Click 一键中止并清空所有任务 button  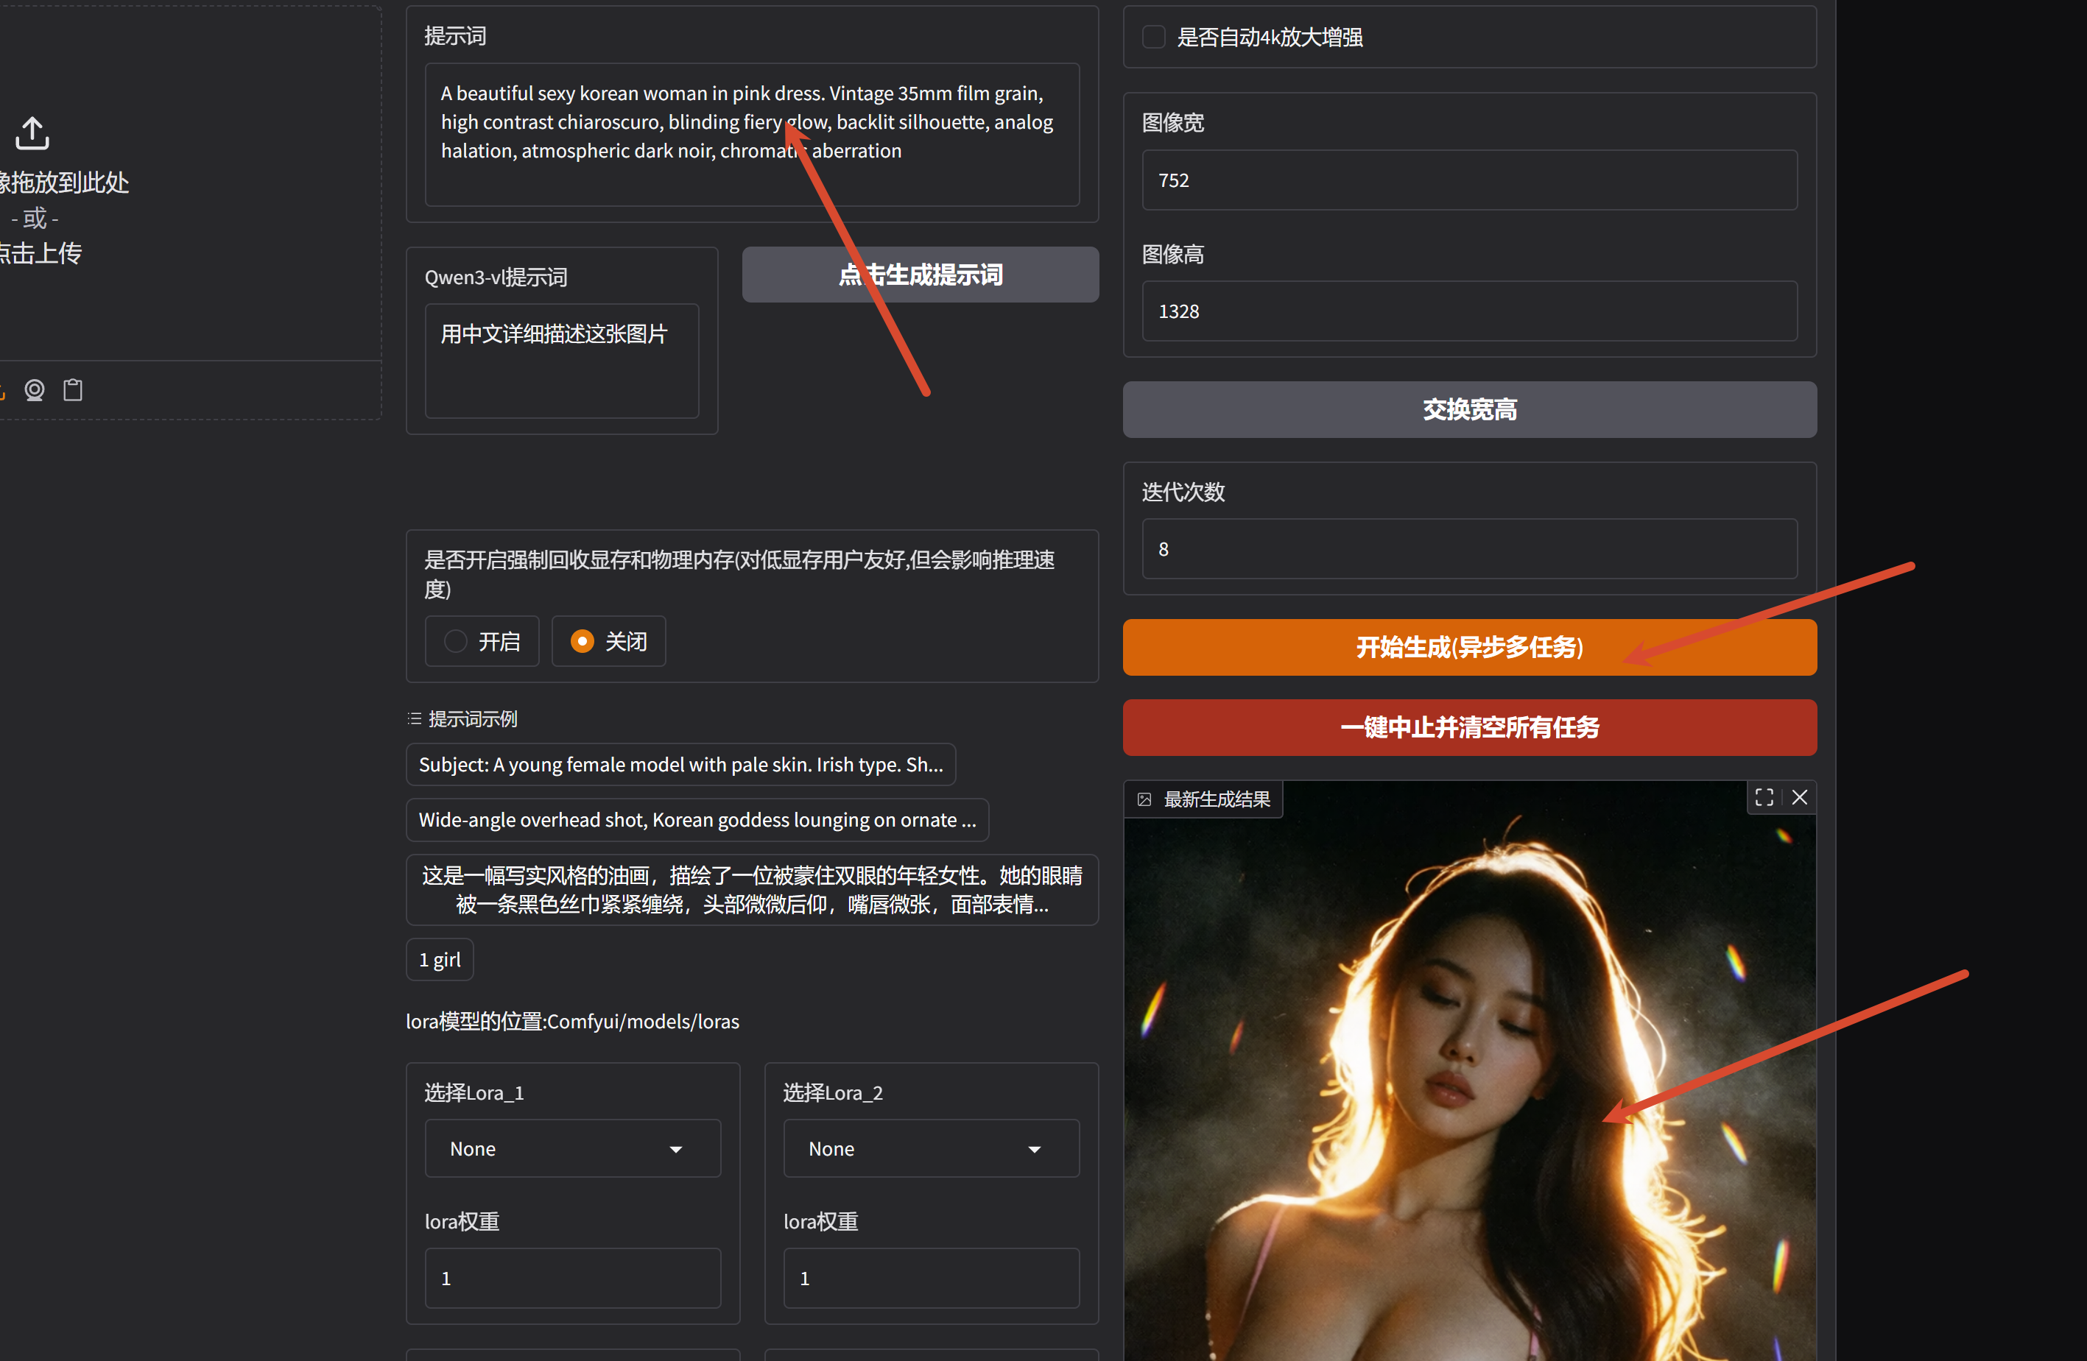[1470, 727]
